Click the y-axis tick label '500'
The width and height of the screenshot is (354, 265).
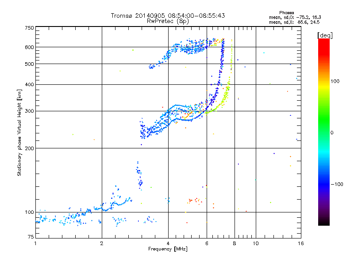point(29,64)
